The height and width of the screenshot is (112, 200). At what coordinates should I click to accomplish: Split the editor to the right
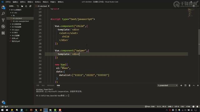pyautogui.click(x=194, y=6)
